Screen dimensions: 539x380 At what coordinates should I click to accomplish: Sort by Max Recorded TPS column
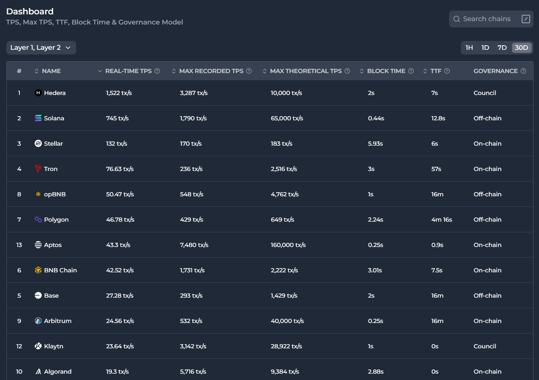207,71
